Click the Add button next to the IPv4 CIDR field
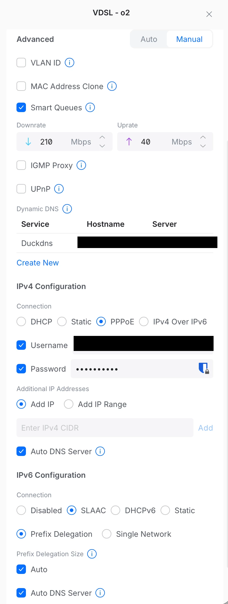 (x=205, y=428)
